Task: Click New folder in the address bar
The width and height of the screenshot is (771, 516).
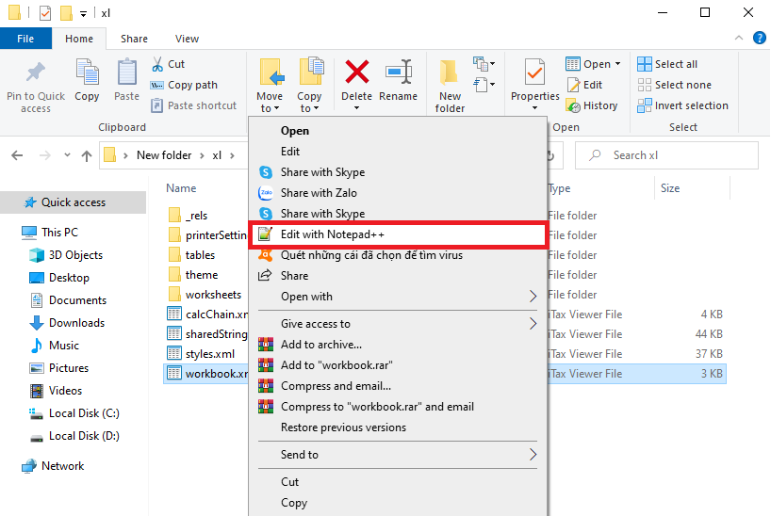Action: coord(164,155)
